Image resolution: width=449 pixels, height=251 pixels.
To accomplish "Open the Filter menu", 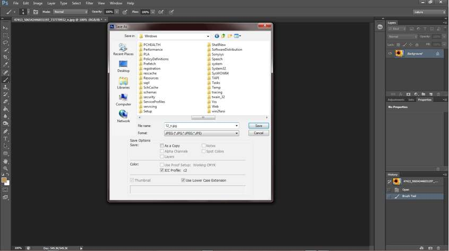I will pyautogui.click(x=89, y=3).
